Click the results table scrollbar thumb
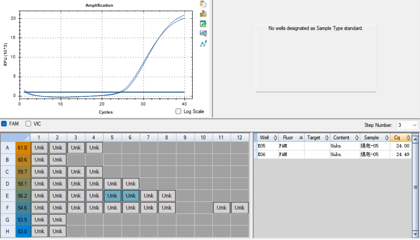This screenshot has width=420, height=240. (416, 187)
